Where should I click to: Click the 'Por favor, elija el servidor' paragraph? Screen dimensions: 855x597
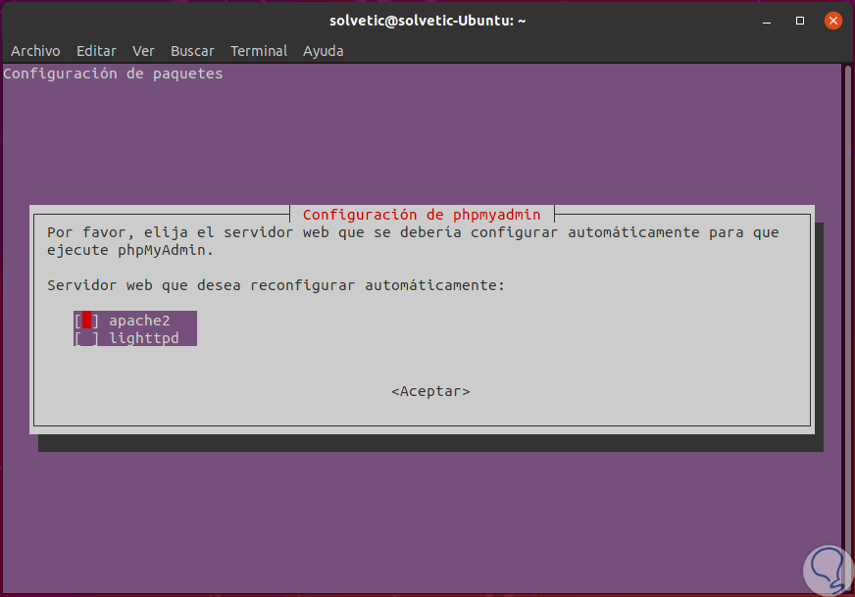[x=413, y=241]
